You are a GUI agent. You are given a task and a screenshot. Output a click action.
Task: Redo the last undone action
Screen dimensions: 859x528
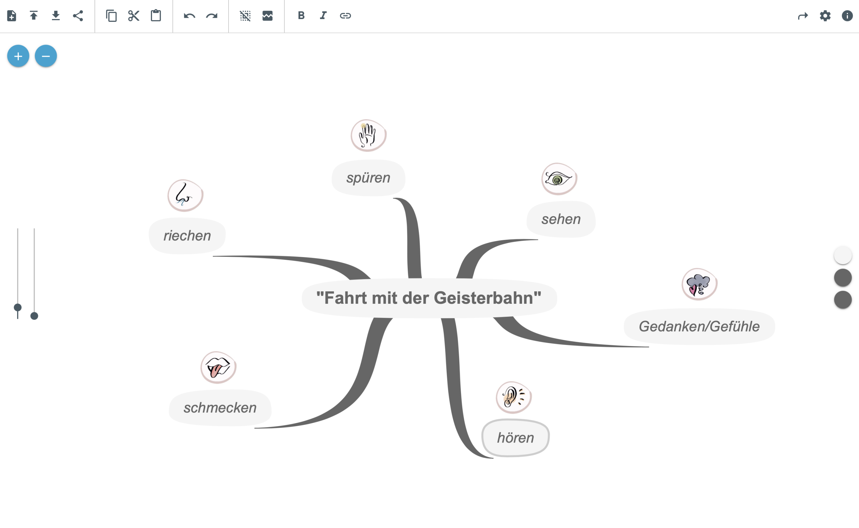[212, 16]
